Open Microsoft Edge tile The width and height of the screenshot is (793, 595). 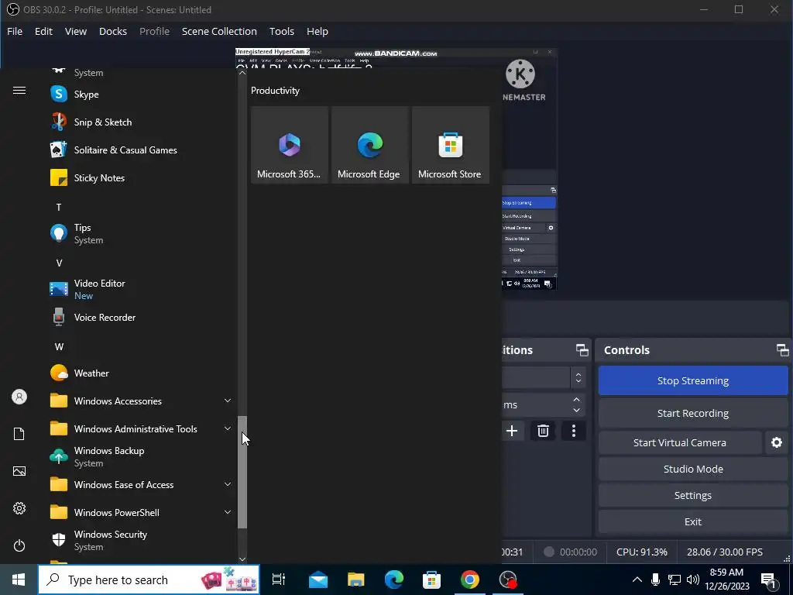coord(369,145)
